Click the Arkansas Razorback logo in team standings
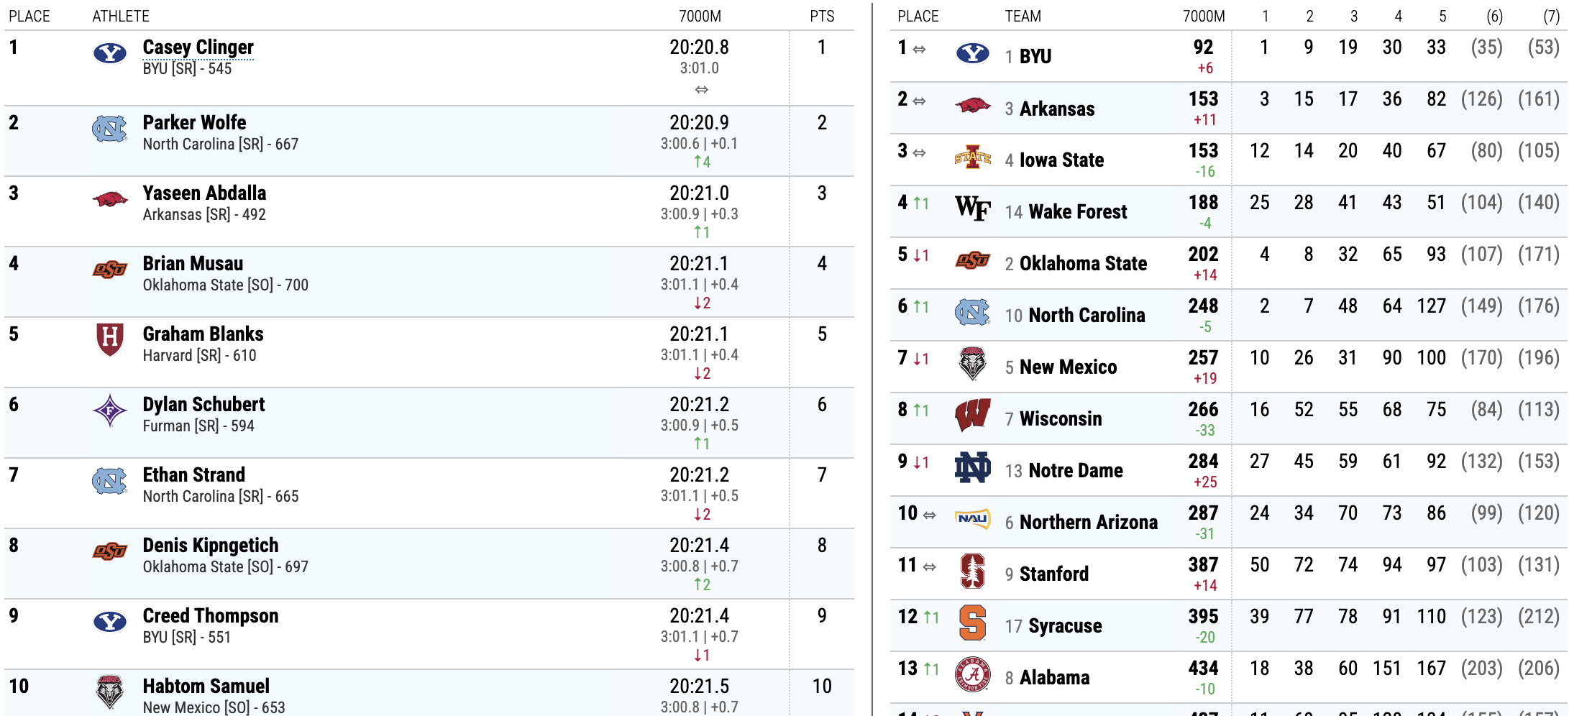The width and height of the screenshot is (1569, 716). (972, 106)
